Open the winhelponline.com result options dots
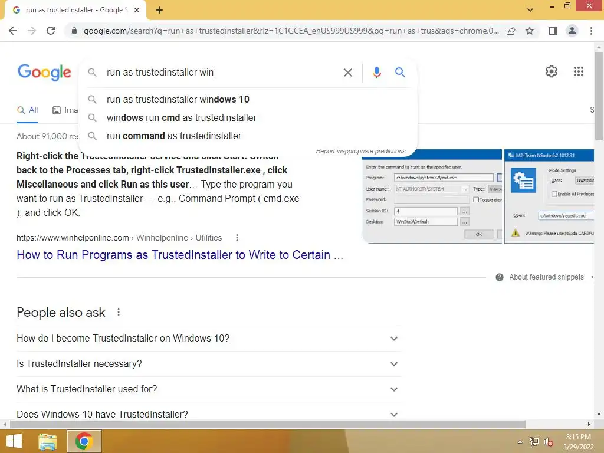The height and width of the screenshot is (453, 604). coord(237,238)
